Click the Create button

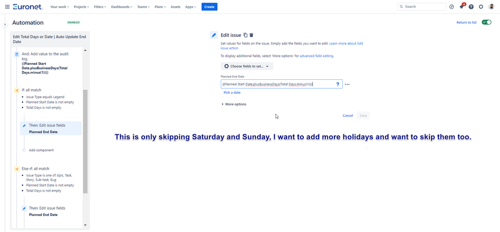209,6
